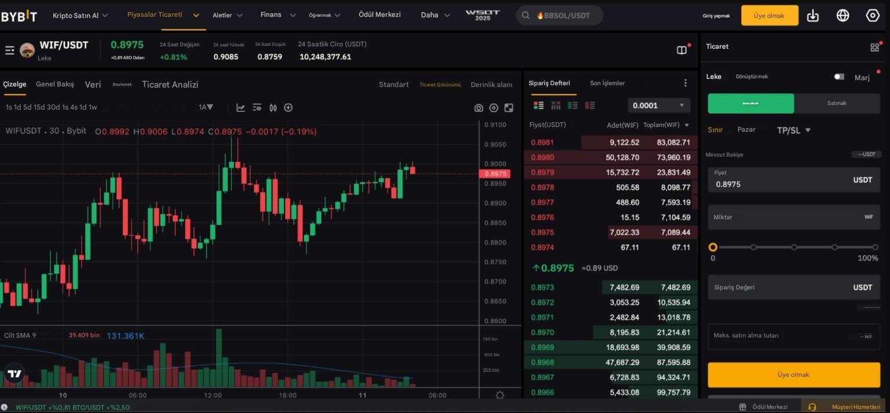Viewport: 890px width, 413px height.
Task: Toggle the Marj switch on
Action: tap(838, 76)
